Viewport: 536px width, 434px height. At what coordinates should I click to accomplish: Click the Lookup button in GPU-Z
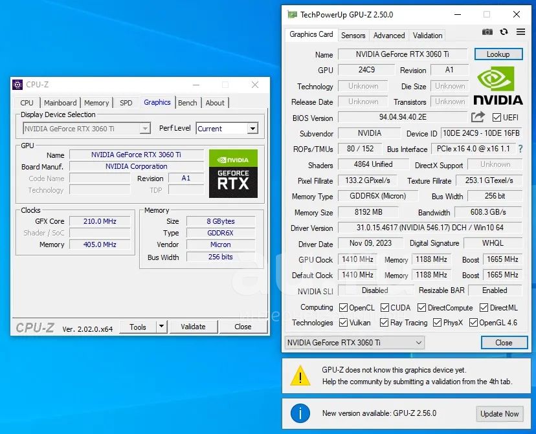(498, 54)
